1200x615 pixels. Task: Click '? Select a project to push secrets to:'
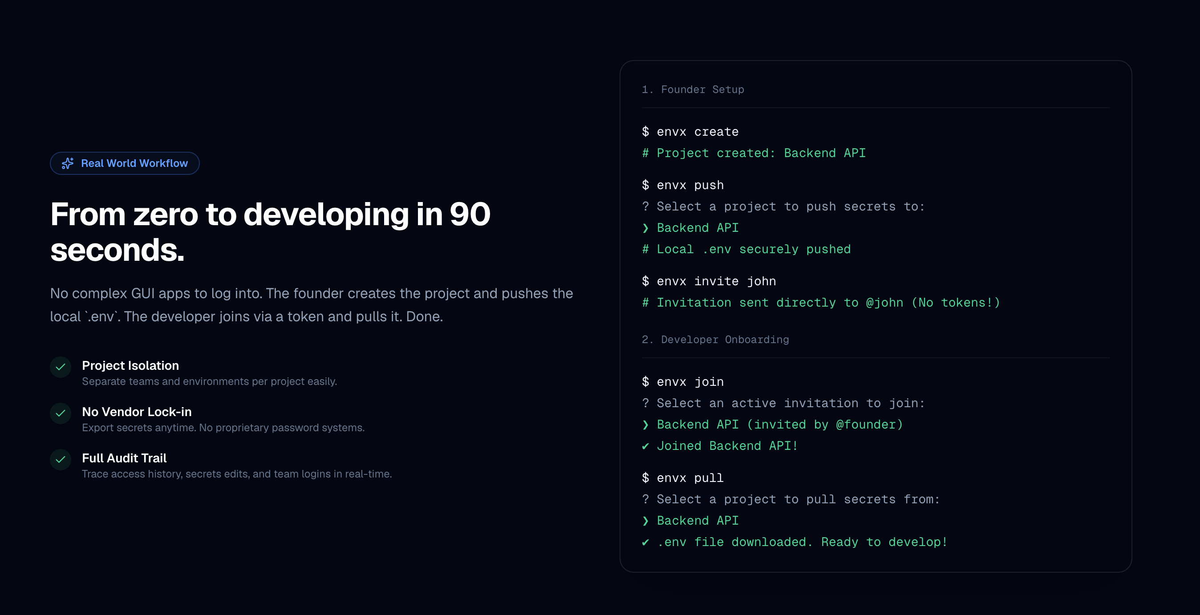tap(782, 206)
